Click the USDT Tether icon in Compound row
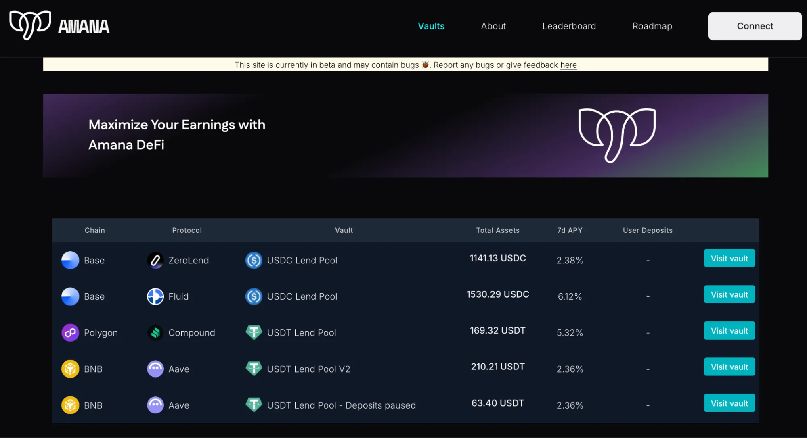Screen dimensions: 807x438 (254, 332)
